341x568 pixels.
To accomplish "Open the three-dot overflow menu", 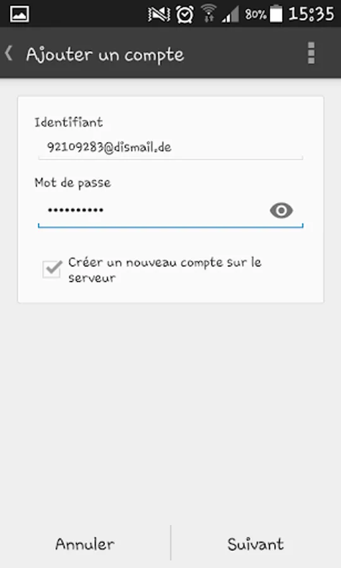I will [x=311, y=53].
